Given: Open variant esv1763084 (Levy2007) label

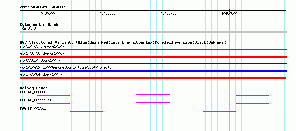Looking at the screenshot, I should coord(41,74).
